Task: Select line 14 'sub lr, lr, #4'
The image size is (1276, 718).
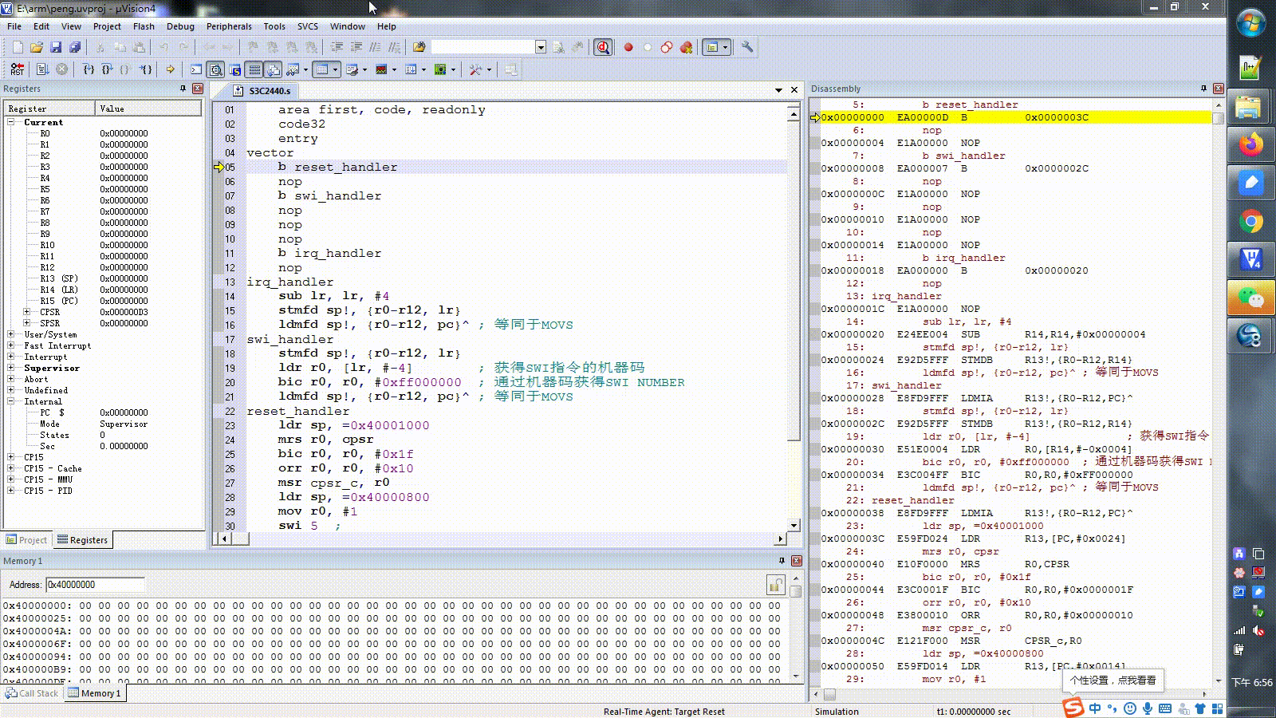Action: click(333, 296)
